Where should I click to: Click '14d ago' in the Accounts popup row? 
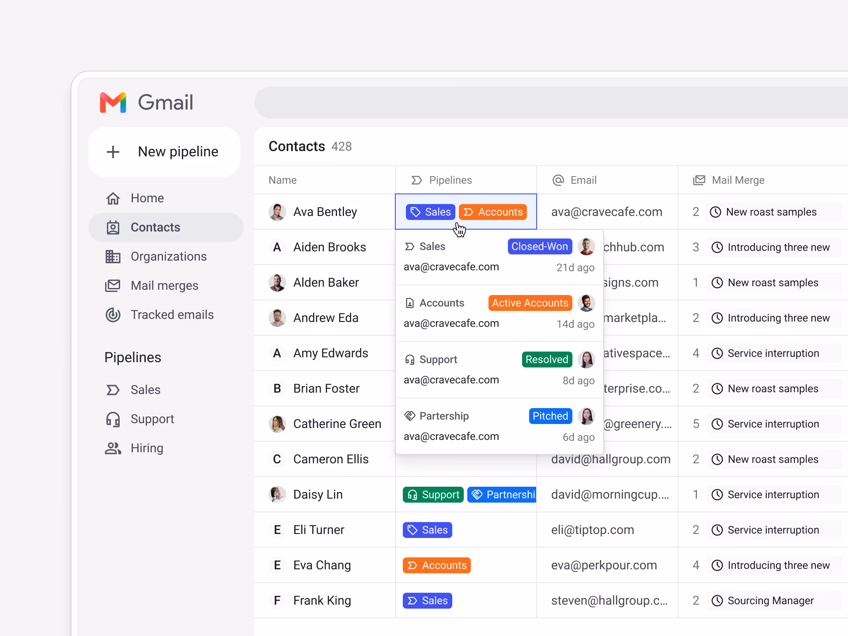click(575, 324)
